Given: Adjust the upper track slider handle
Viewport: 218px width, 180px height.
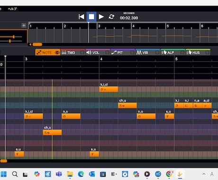Looking at the screenshot, I should tap(14, 37).
